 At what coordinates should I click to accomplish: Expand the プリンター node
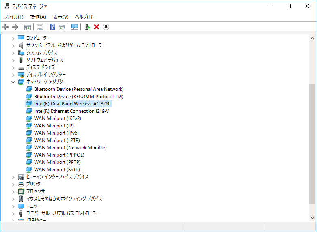click(13, 185)
